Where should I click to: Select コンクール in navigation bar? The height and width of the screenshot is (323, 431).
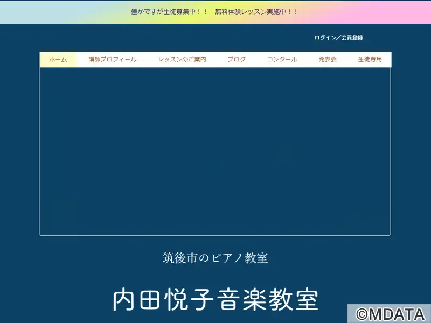(282, 59)
